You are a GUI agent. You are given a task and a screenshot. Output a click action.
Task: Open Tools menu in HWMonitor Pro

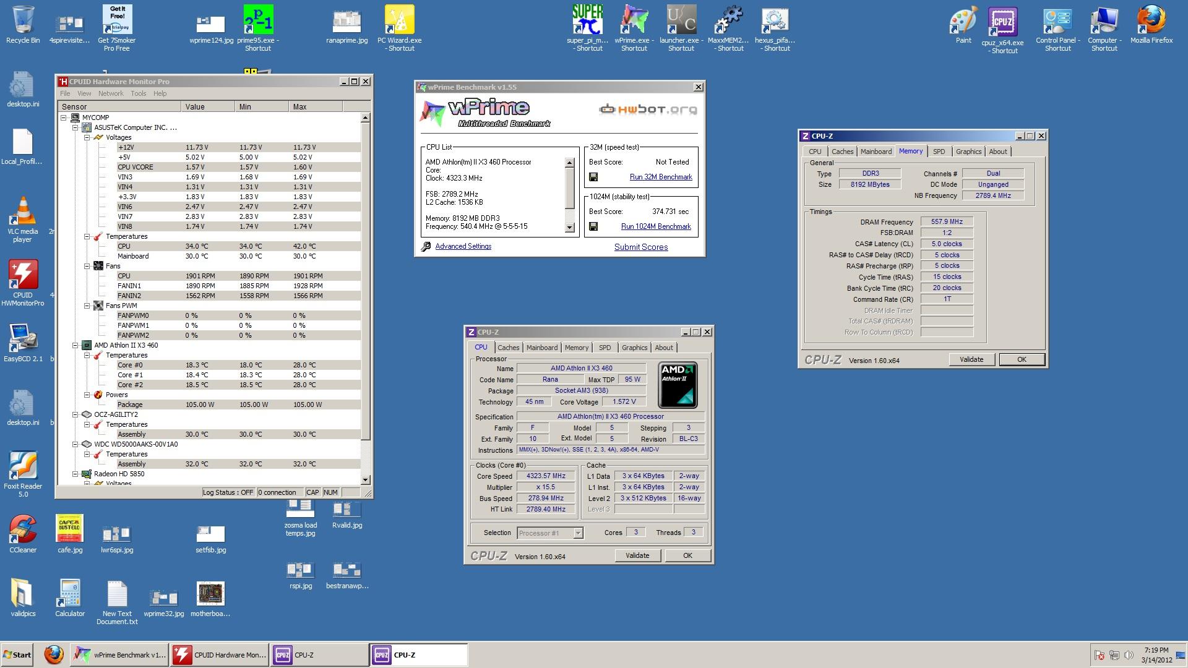(139, 93)
